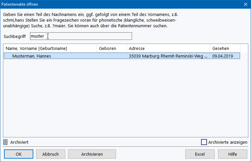Confirm selection with OK button
This screenshot has height=162, width=251.
point(19,154)
